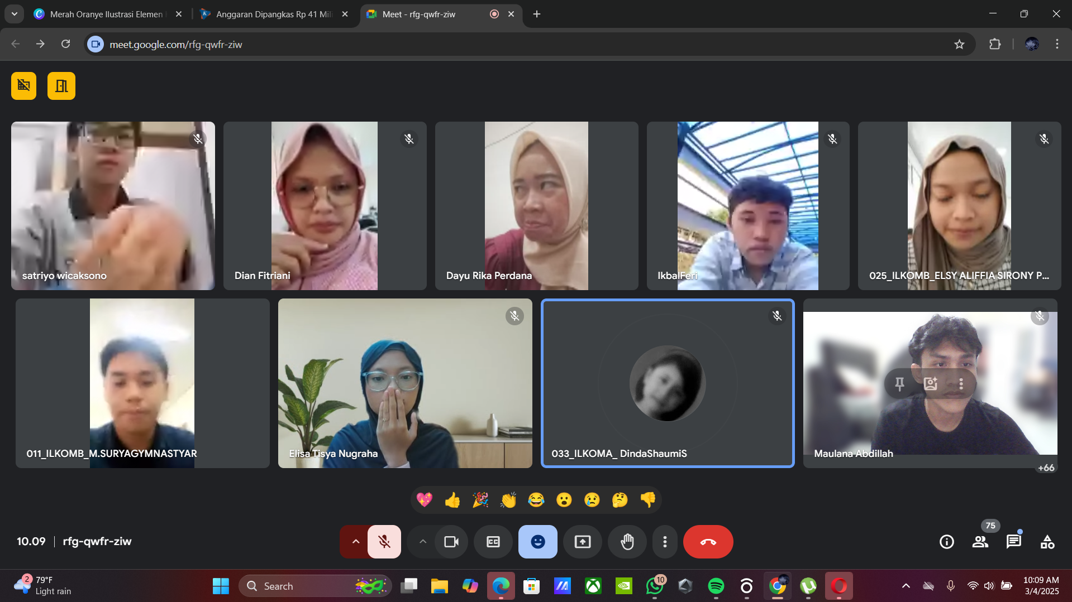Toggle the emoji reactions bar button
The width and height of the screenshot is (1072, 602).
[537, 542]
